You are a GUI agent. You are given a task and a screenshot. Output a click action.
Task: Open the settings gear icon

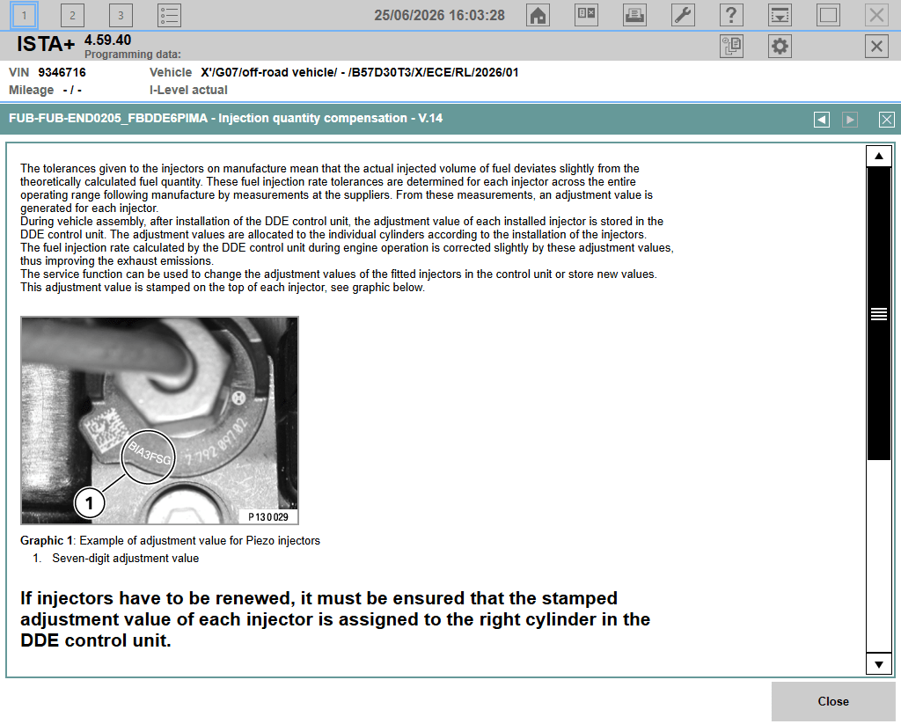(780, 46)
